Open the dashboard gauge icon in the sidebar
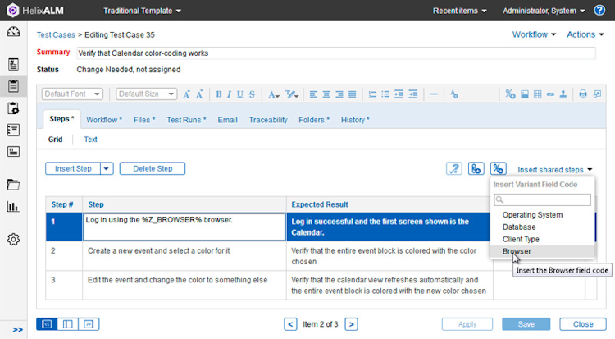Viewport: 615px width, 339px height. [x=13, y=32]
